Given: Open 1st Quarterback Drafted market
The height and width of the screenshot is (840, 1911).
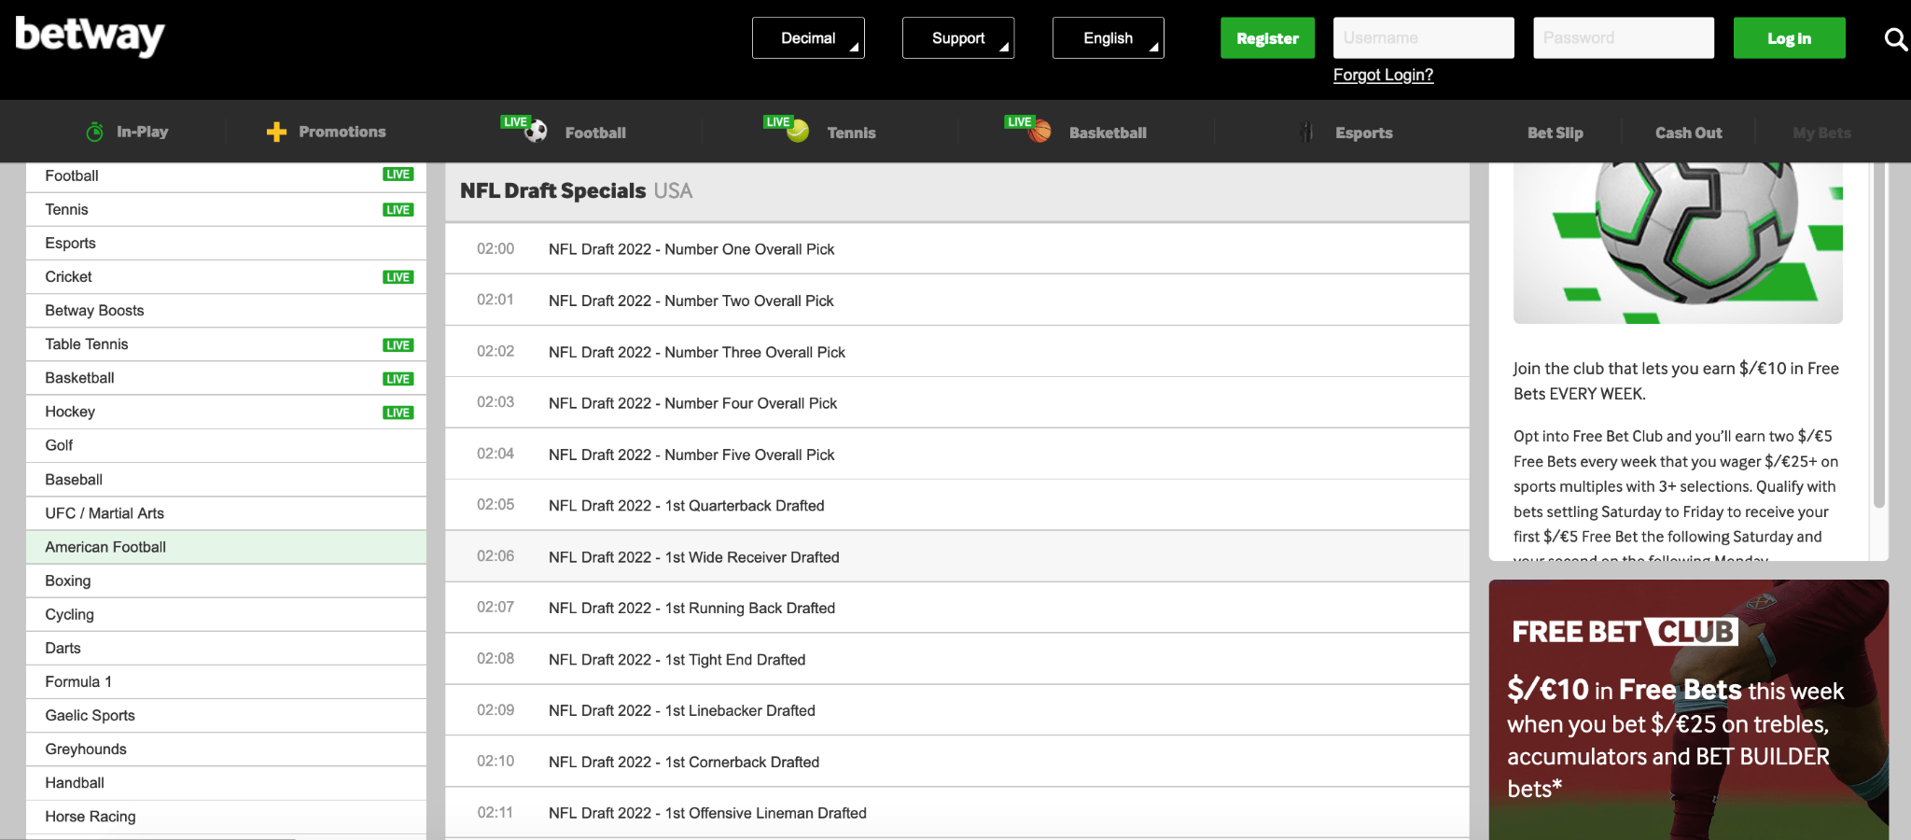Looking at the screenshot, I should (956, 506).
